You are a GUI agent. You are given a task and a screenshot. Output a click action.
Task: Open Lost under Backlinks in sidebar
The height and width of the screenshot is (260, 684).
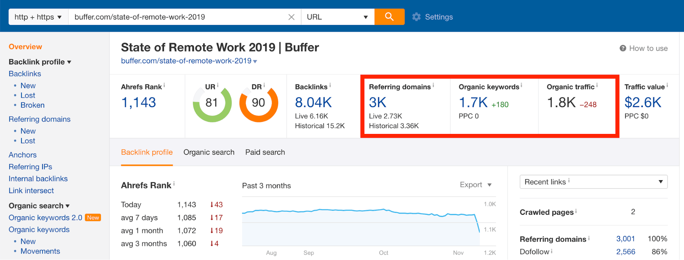tap(28, 95)
